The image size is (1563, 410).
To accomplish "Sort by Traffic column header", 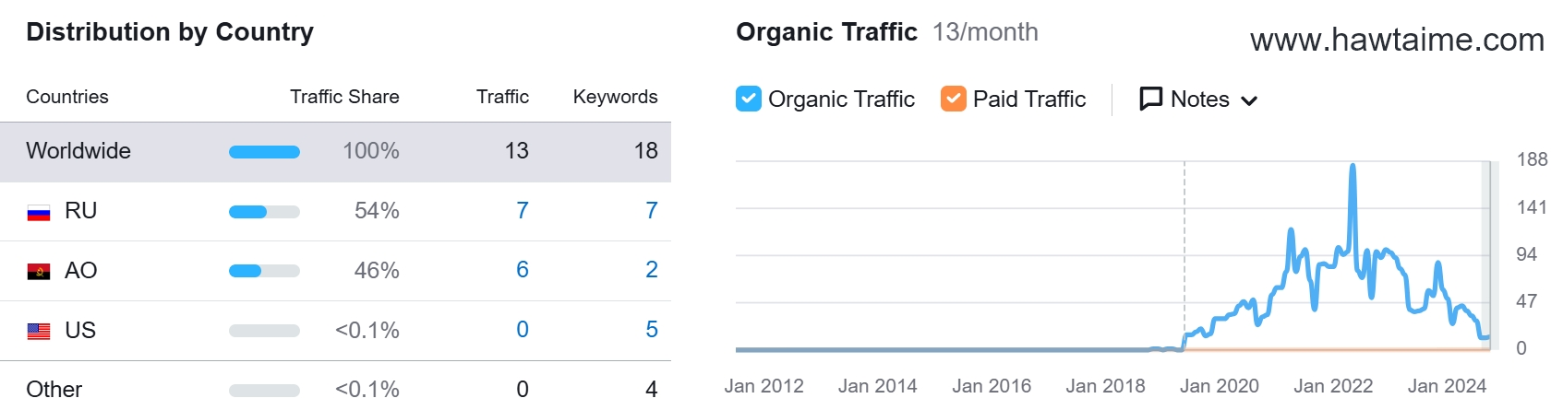I will tap(502, 97).
